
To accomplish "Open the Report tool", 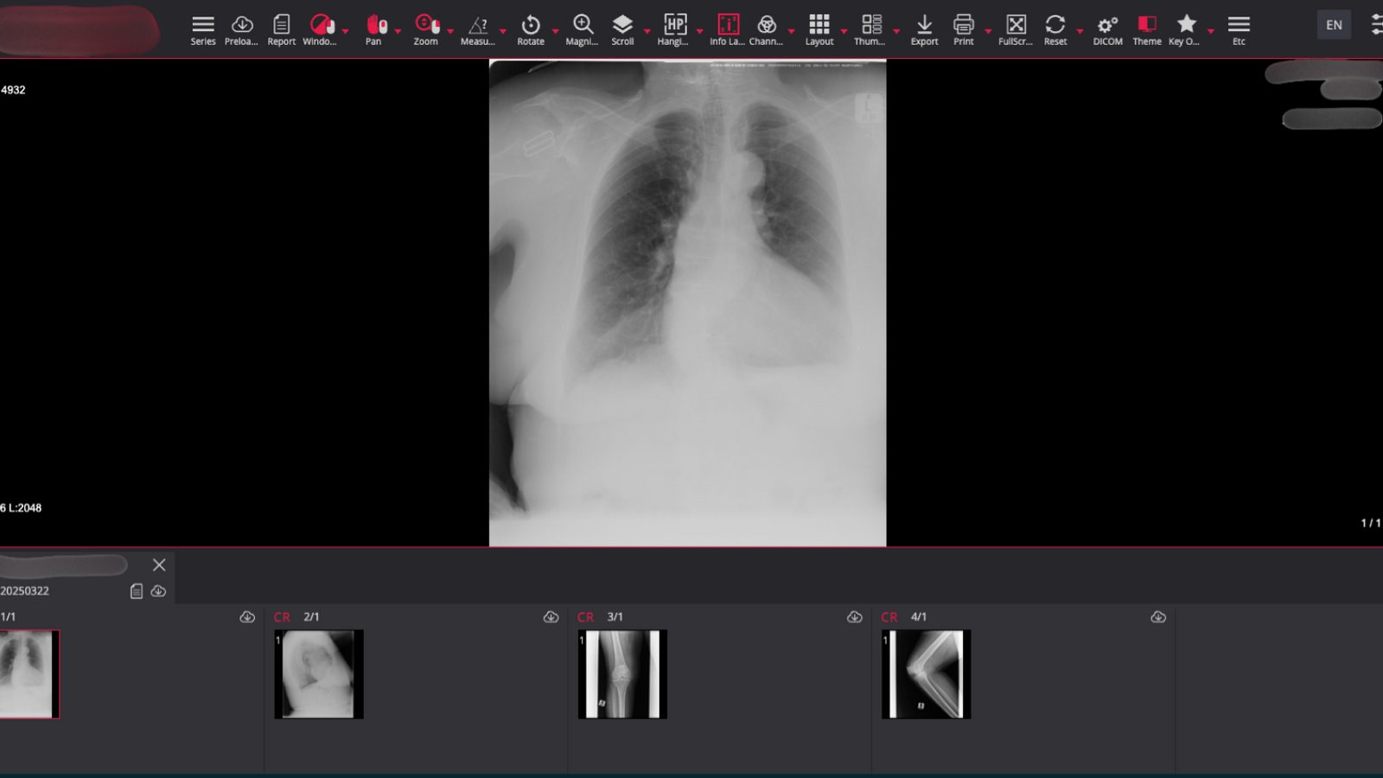I will [x=281, y=29].
